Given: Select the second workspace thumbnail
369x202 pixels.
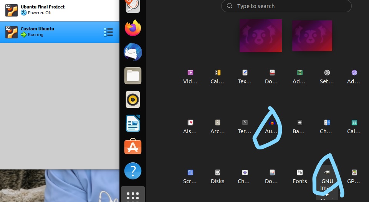Looking at the screenshot, I should (312, 36).
